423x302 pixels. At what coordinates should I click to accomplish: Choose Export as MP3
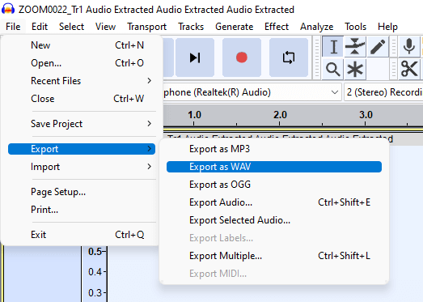point(274,149)
